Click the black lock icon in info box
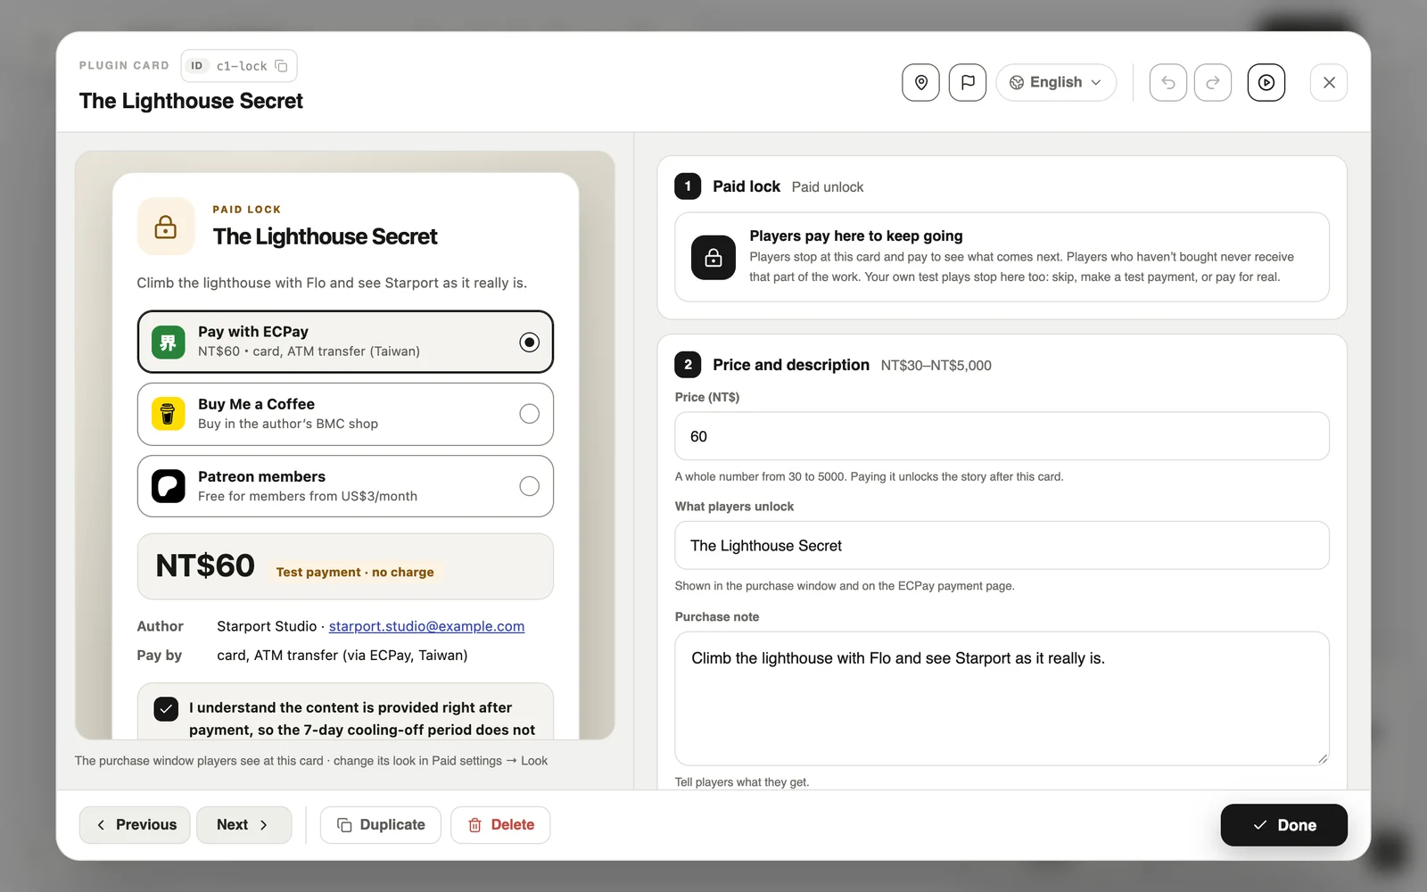The height and width of the screenshot is (892, 1427). (713, 258)
